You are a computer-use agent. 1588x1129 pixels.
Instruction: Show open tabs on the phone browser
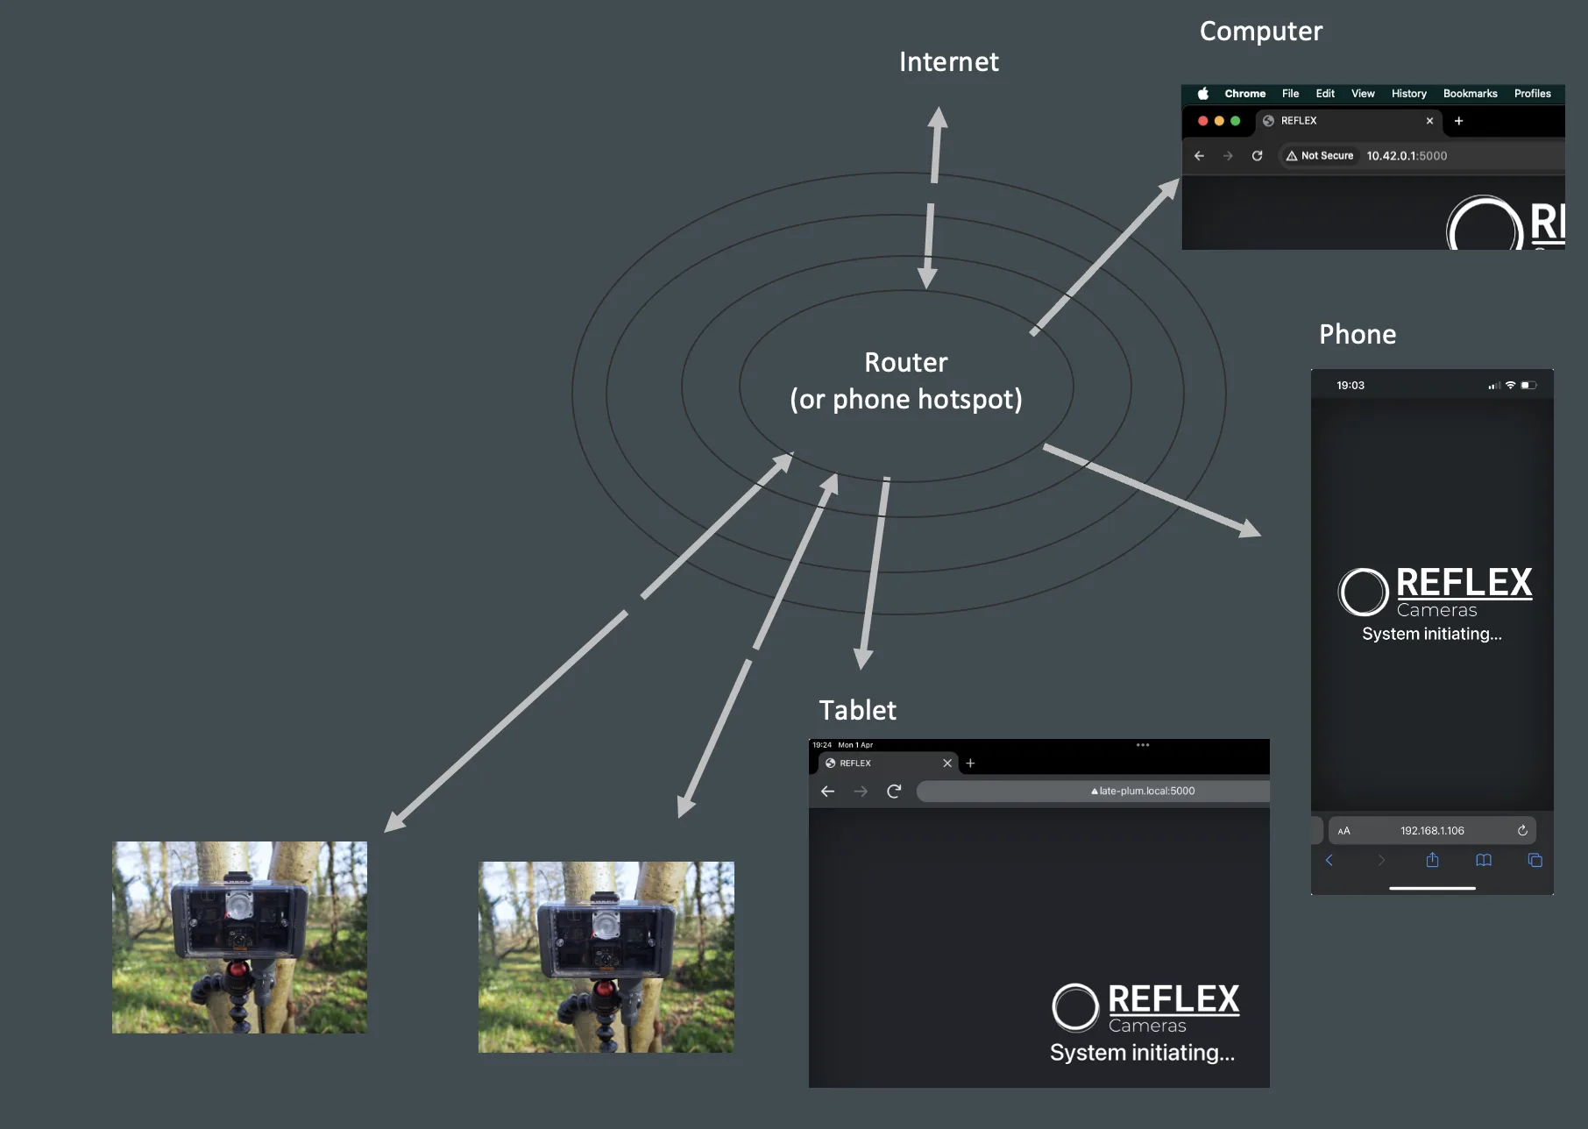tap(1535, 860)
